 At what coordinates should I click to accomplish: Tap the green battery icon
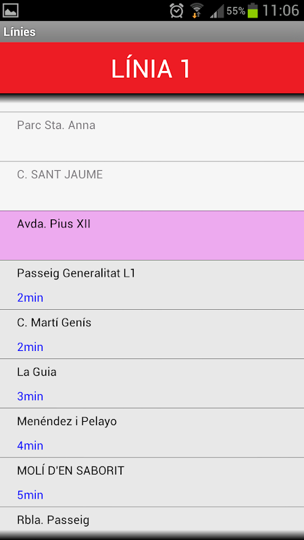pyautogui.click(x=252, y=11)
